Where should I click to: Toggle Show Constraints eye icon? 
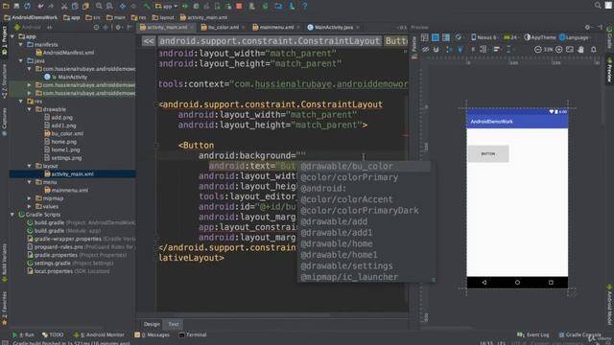[425, 49]
